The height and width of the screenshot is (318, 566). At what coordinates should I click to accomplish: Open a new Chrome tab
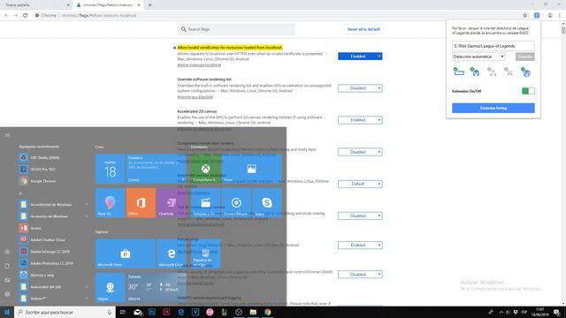149,5
